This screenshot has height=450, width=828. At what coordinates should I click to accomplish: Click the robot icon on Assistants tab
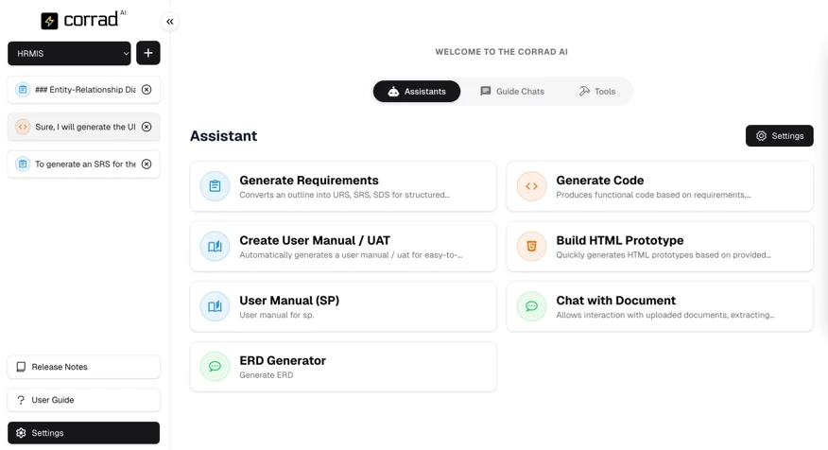393,92
